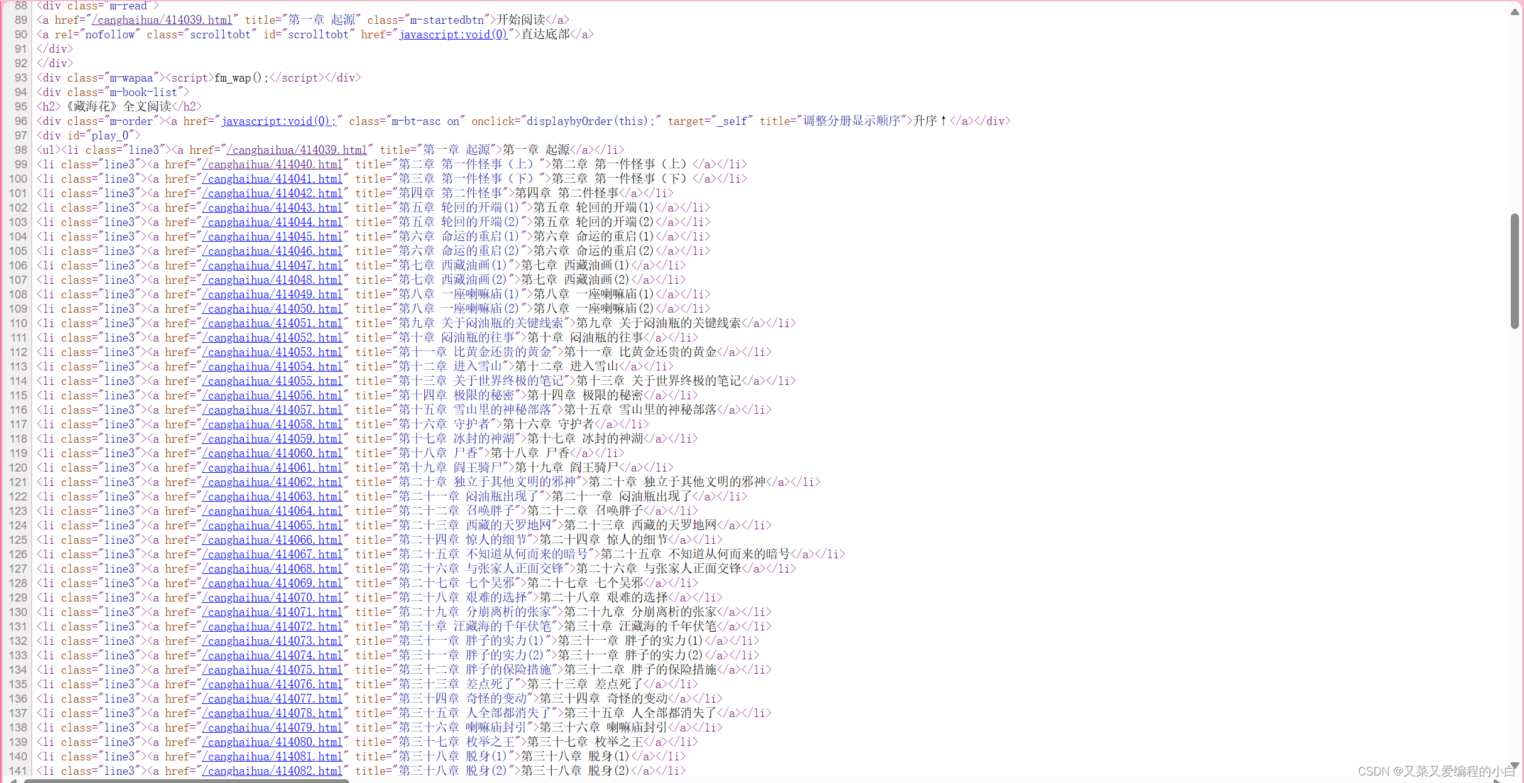The height and width of the screenshot is (783, 1524).
Task: Click div id="play_0" on line 97
Action: (89, 136)
